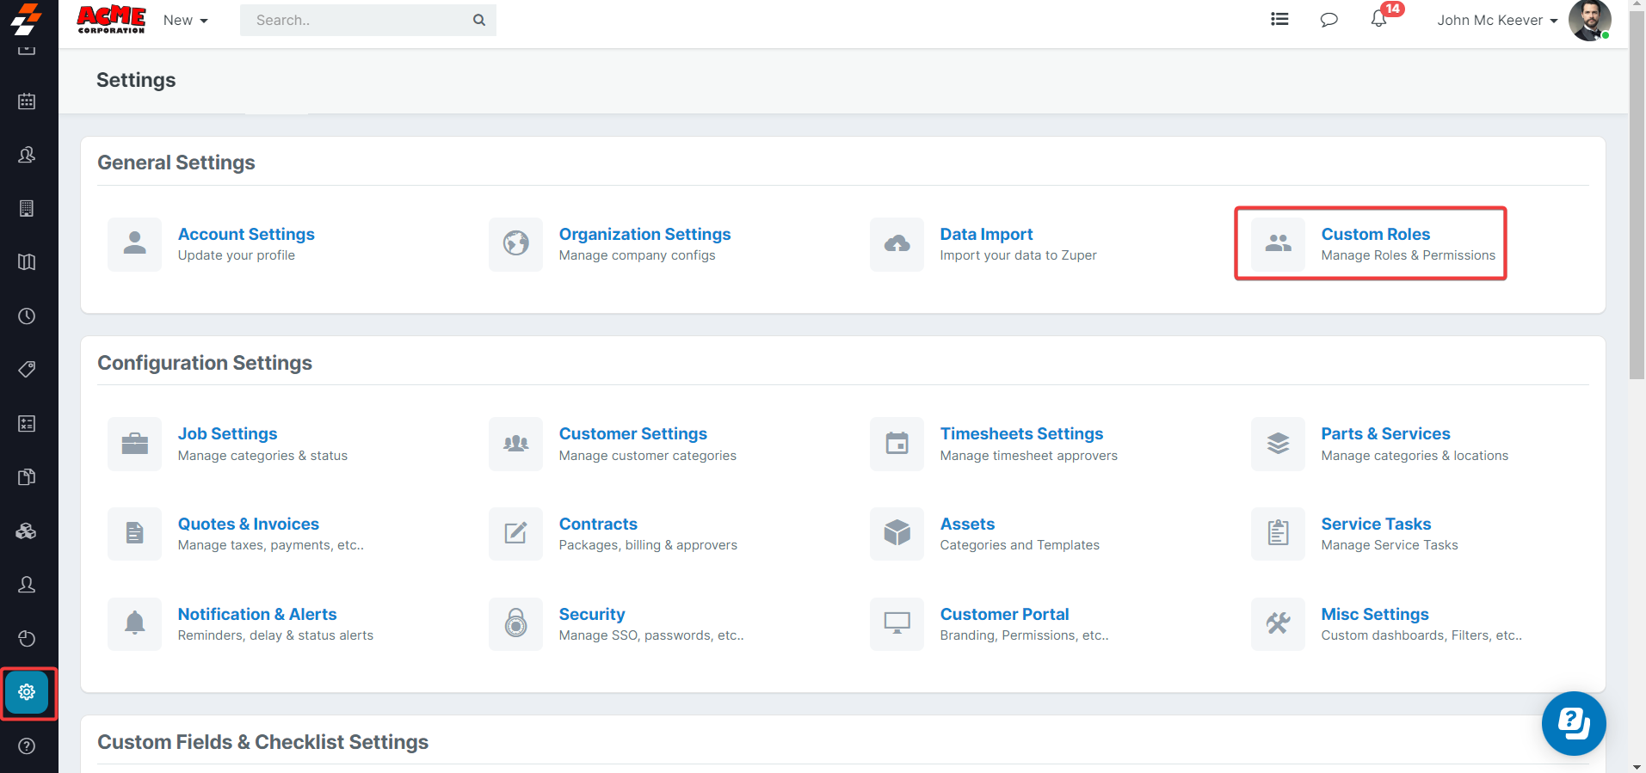Open the clock icon in sidebar
This screenshot has width=1646, height=773.
click(x=27, y=316)
